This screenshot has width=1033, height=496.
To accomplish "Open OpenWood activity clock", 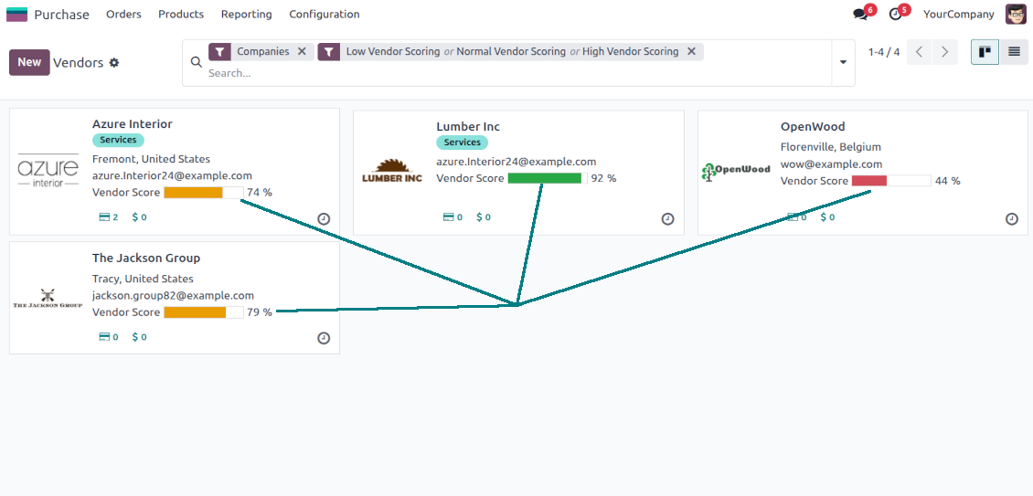I will 1012,218.
